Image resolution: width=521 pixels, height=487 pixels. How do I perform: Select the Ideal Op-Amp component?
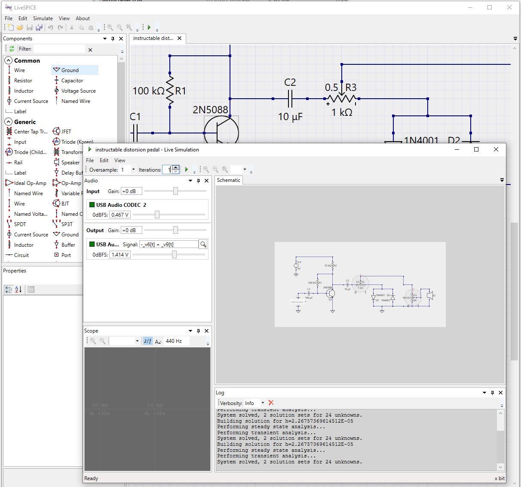[x=30, y=183]
